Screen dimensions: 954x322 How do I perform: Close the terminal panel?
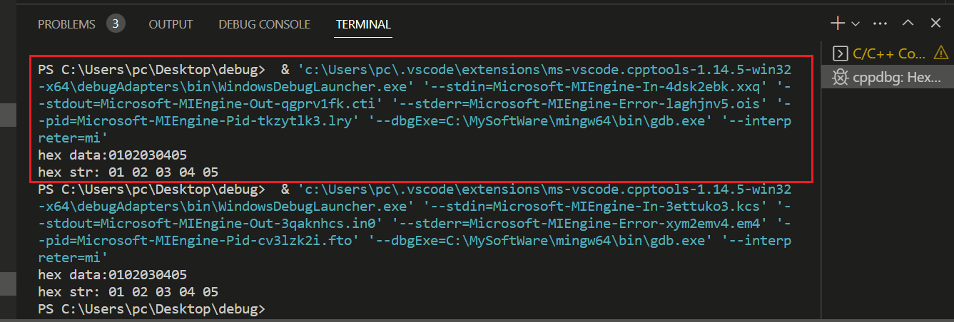pyautogui.click(x=935, y=24)
